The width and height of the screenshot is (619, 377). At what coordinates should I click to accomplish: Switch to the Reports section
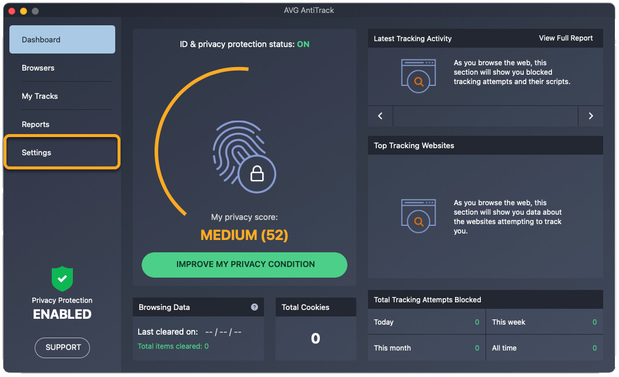pos(62,125)
